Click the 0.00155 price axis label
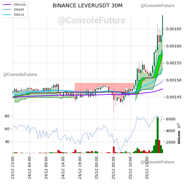The width and height of the screenshot is (188, 188). point(174,63)
